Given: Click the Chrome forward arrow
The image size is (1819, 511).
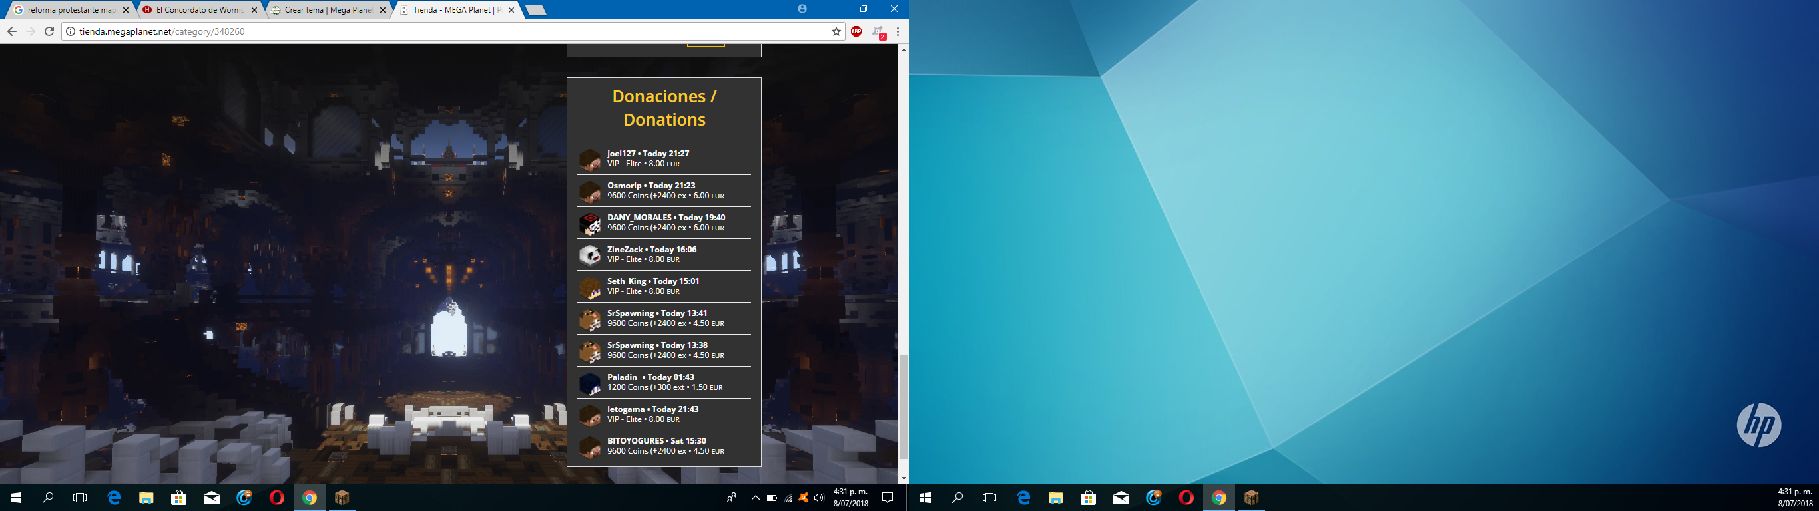Looking at the screenshot, I should click(31, 31).
